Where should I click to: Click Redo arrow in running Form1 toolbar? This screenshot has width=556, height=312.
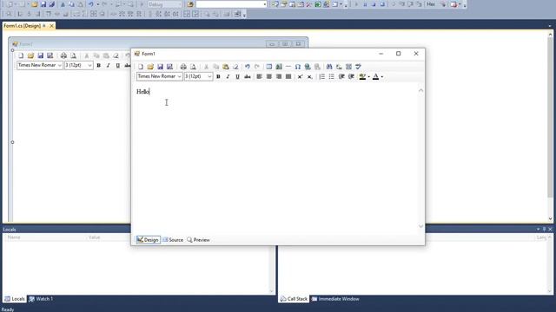tap(257, 67)
